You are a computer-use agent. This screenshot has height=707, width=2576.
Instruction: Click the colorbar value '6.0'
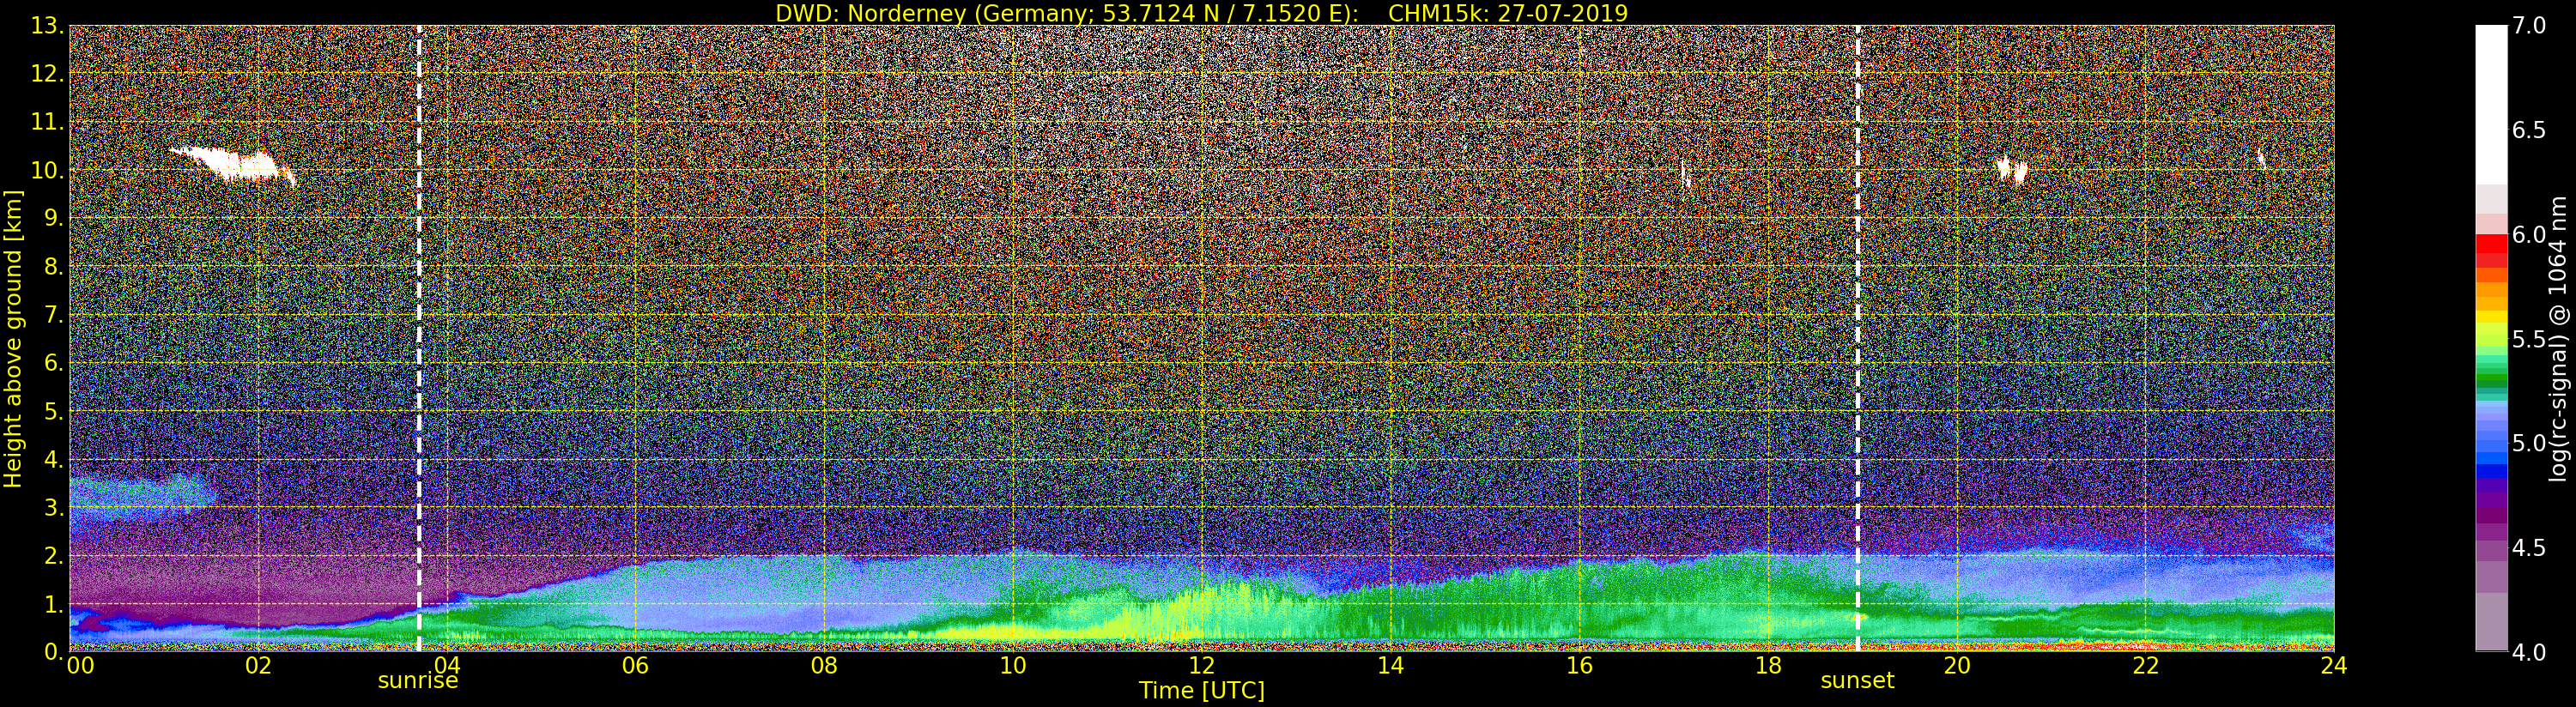pyautogui.click(x=2529, y=234)
